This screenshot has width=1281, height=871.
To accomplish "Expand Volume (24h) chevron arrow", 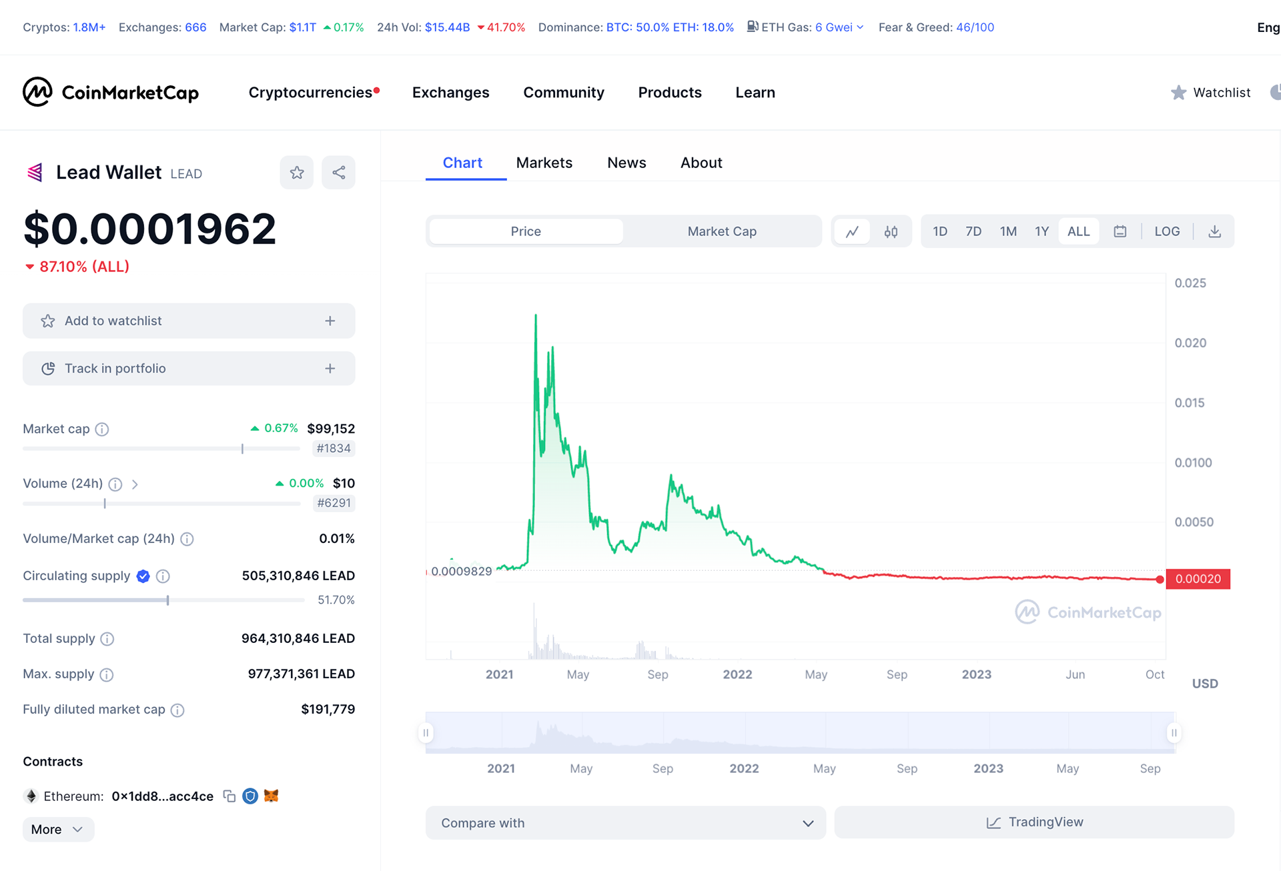I will 135,484.
